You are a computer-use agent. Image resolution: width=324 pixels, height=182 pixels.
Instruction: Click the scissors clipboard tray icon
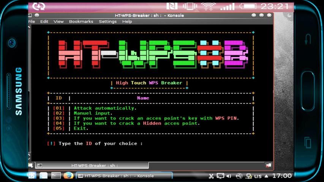click(x=211, y=176)
